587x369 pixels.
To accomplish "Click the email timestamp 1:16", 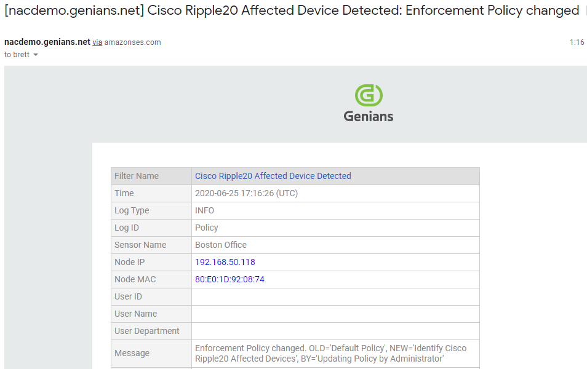I will 577,42.
